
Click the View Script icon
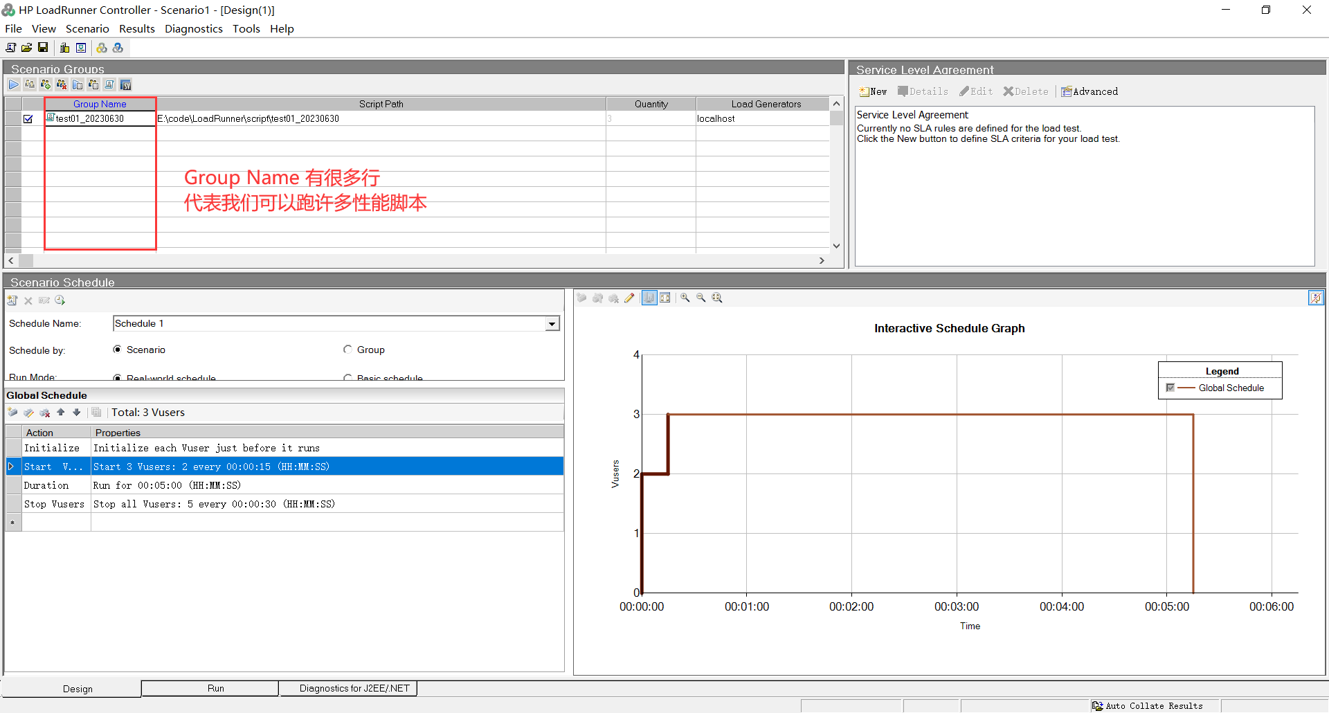click(x=109, y=84)
